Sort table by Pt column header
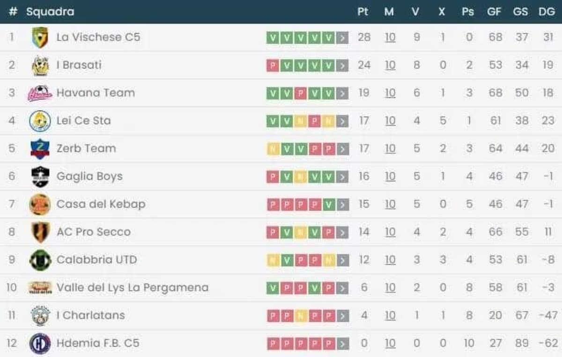Viewport: 562px width, 357px height. pos(363,12)
